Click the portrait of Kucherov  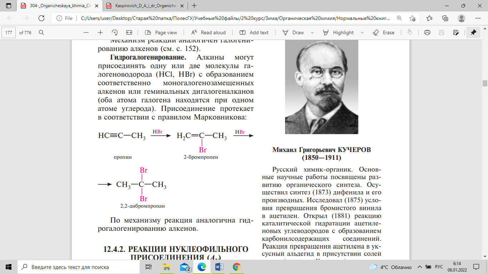click(321, 87)
